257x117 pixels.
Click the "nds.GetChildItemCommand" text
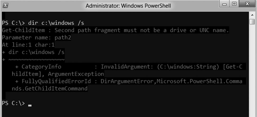pos(50,89)
